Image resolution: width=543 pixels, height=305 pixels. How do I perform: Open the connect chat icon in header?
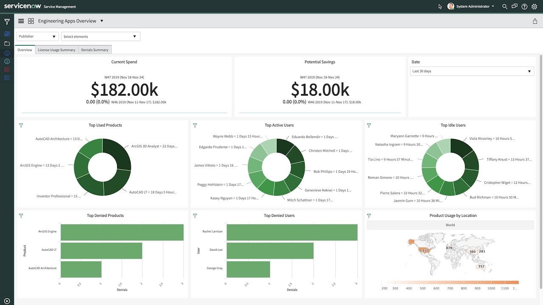click(x=515, y=7)
